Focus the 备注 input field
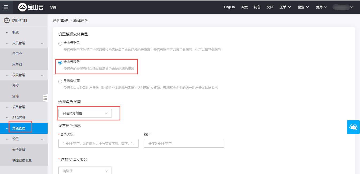 coord(184,143)
